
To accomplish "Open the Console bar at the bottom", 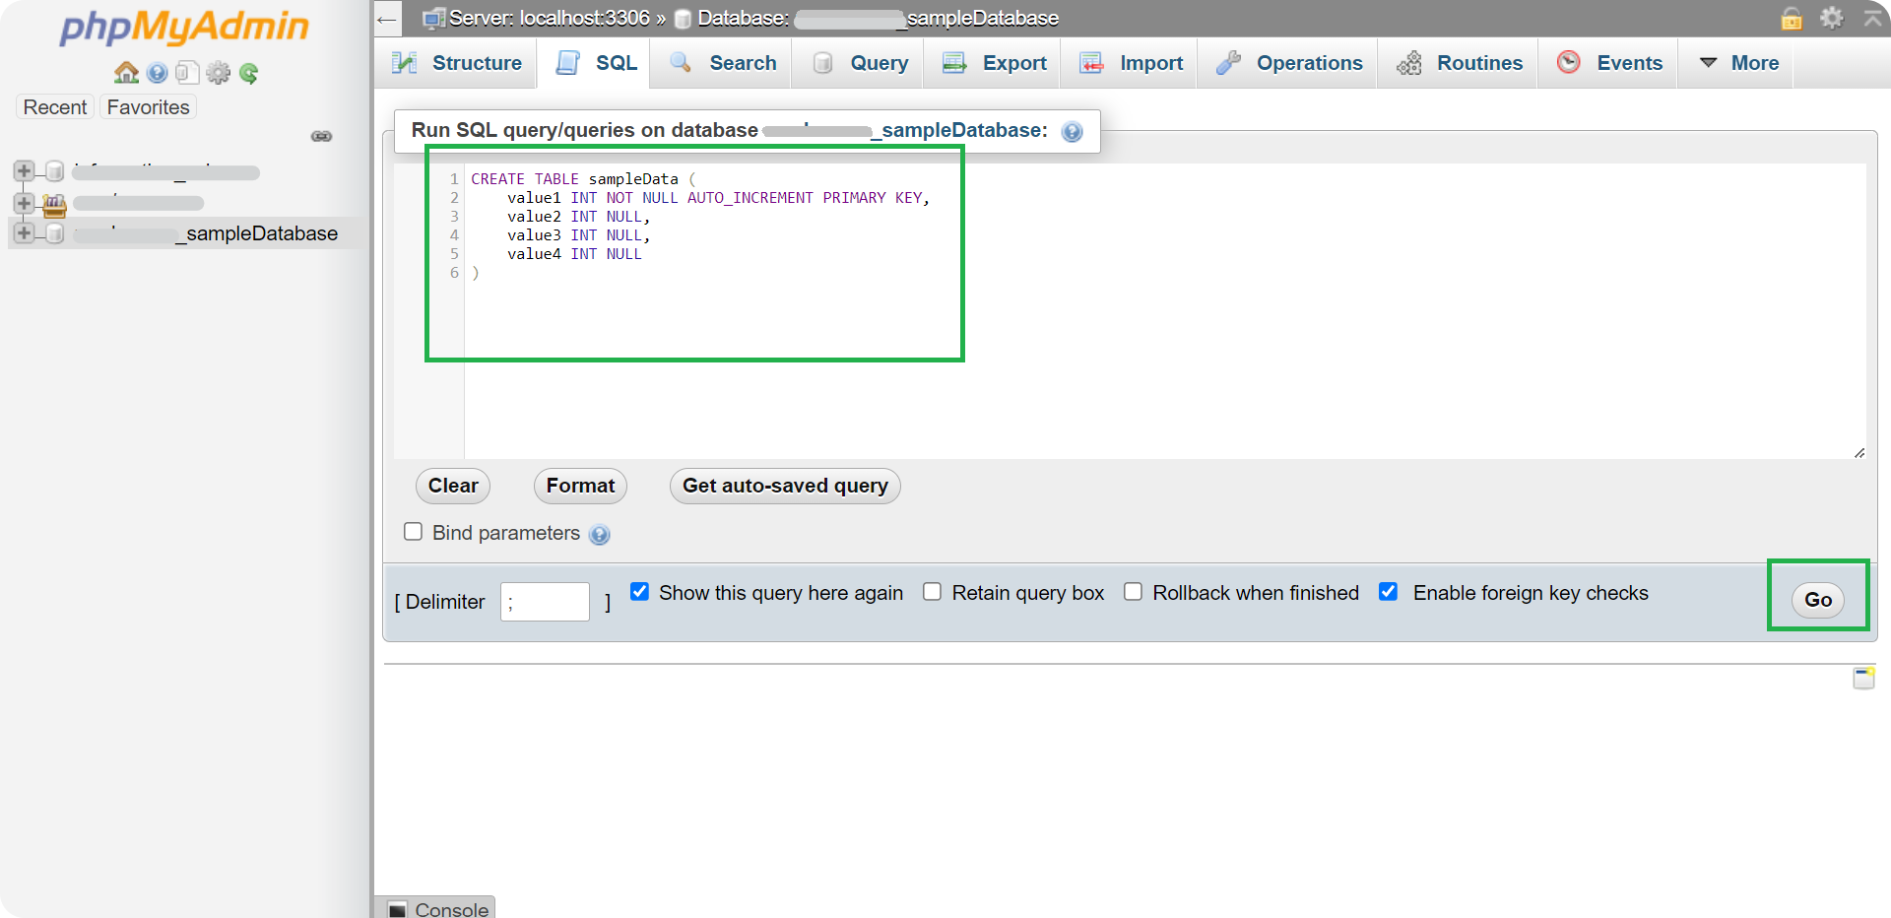I will [x=438, y=909].
